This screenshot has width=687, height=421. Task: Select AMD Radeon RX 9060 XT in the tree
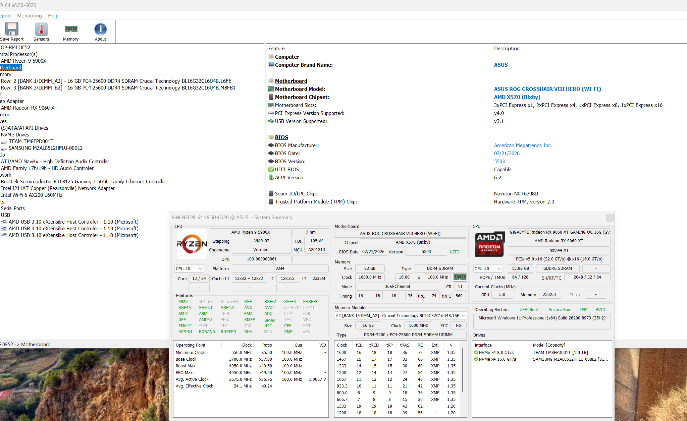coord(29,108)
